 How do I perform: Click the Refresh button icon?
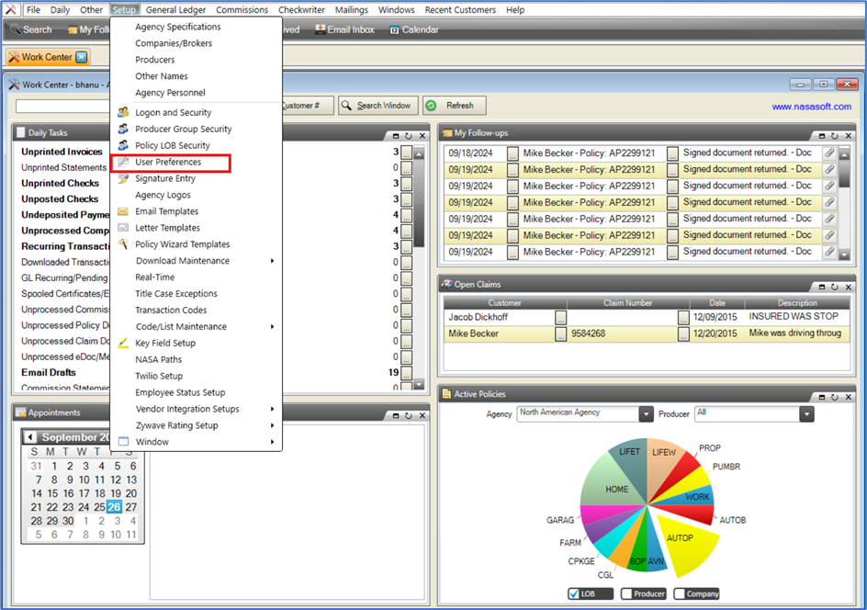click(x=432, y=106)
